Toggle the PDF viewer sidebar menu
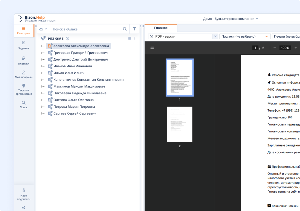 tap(152, 48)
